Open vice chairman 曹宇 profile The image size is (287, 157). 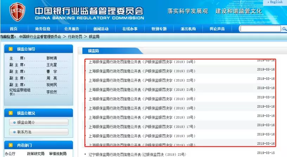tap(52, 71)
